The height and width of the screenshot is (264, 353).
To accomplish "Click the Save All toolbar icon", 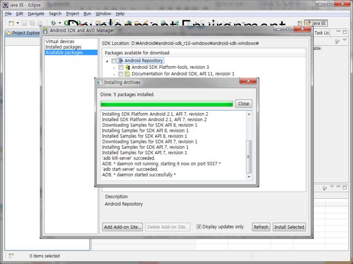I will pyautogui.click(x=32, y=23).
